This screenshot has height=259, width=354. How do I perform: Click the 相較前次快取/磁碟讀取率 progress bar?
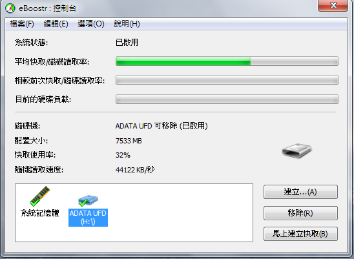tap(227, 80)
